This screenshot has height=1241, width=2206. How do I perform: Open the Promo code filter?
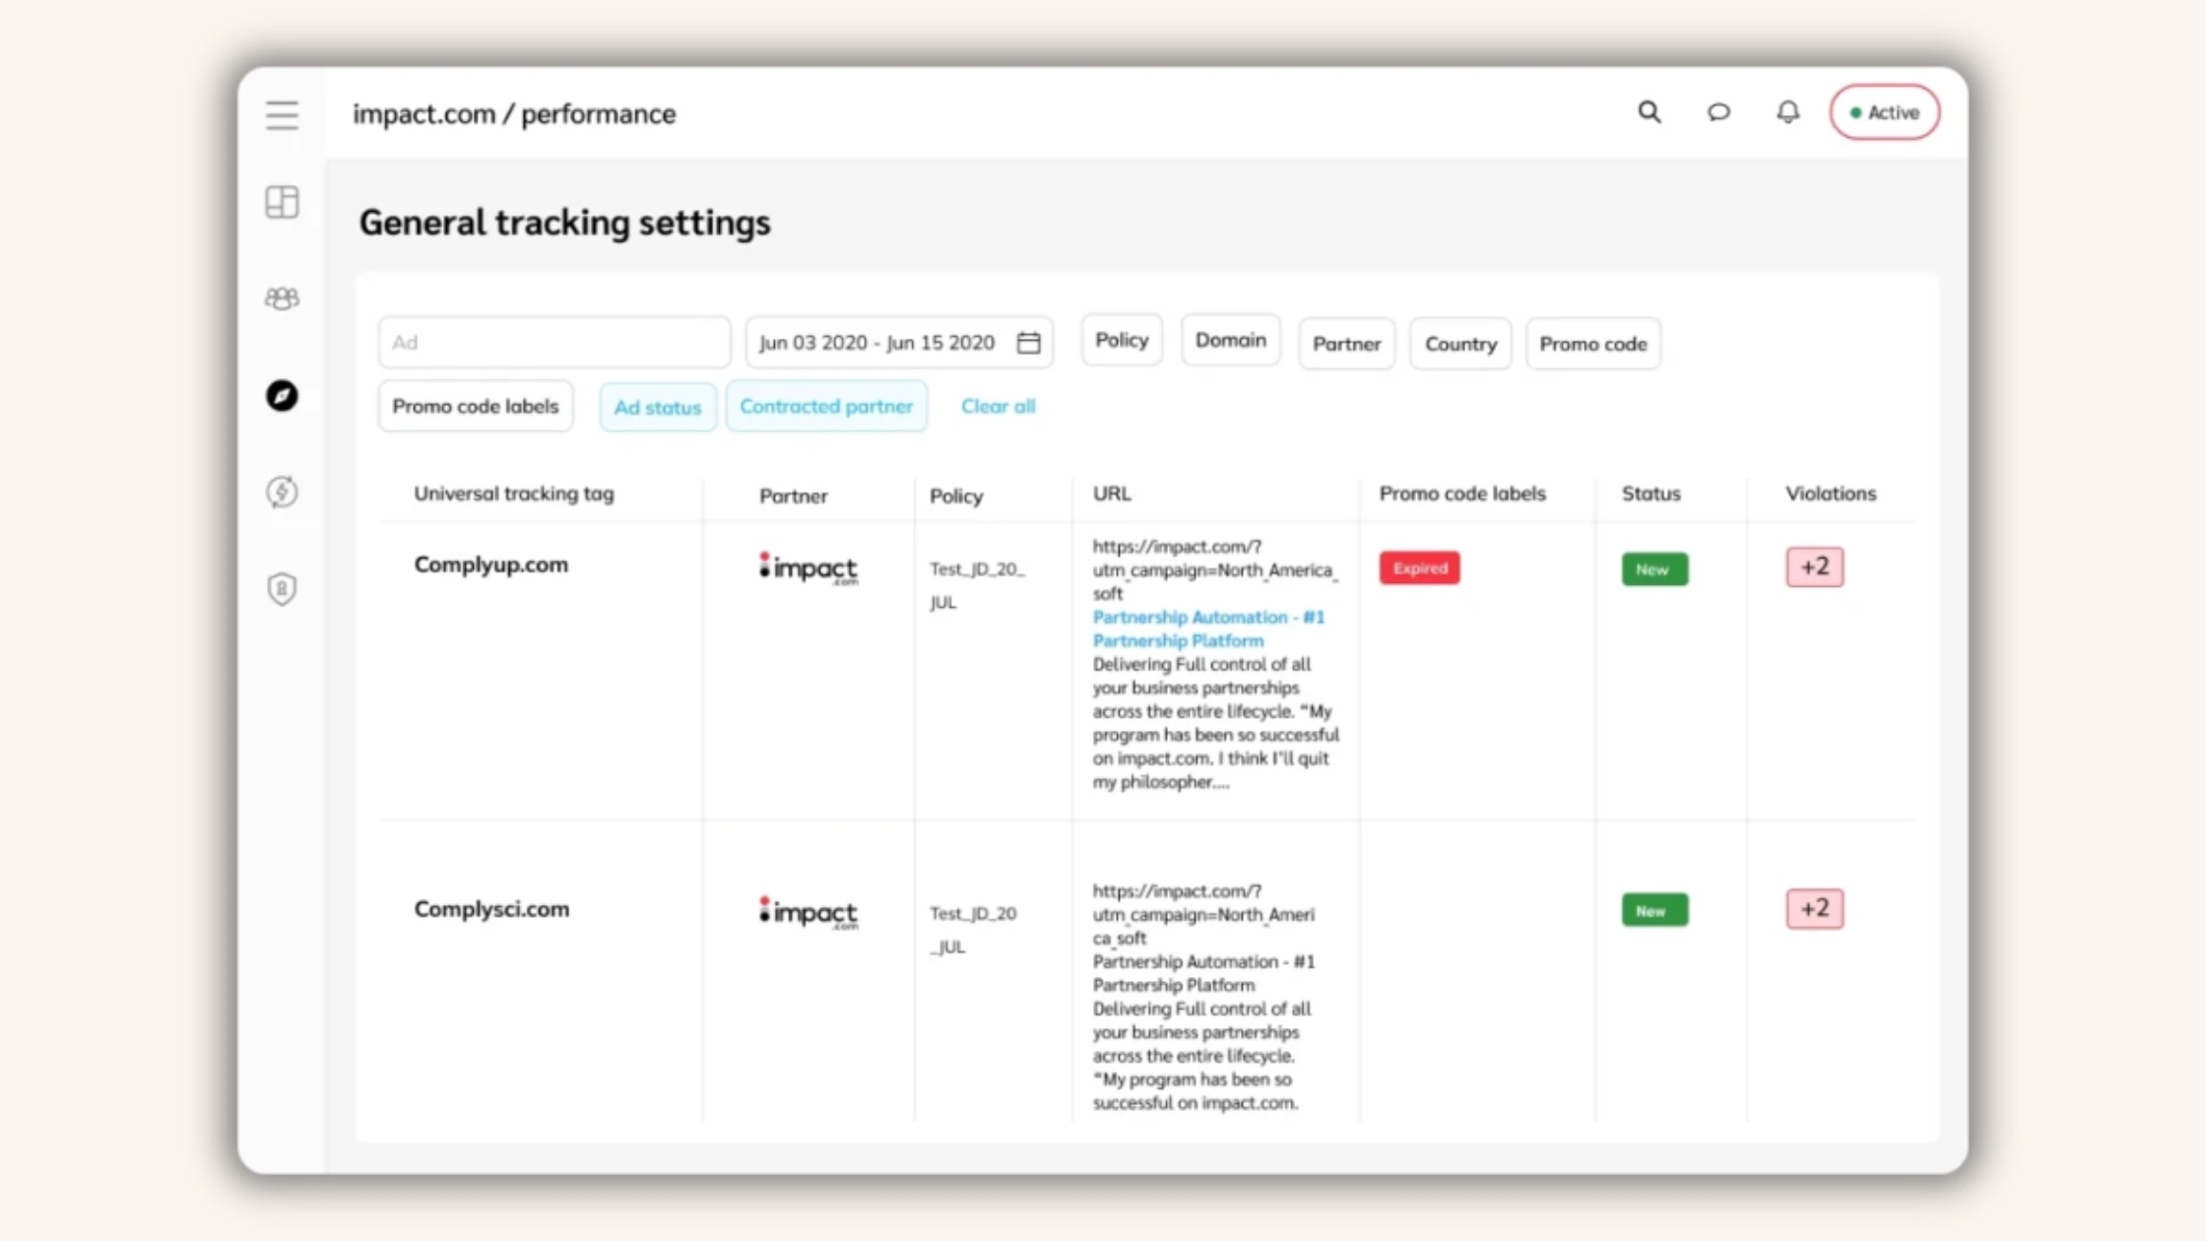(1592, 344)
